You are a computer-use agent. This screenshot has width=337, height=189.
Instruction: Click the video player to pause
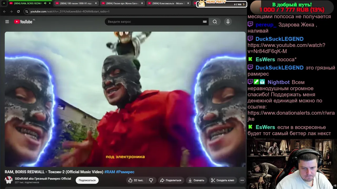[125, 99]
